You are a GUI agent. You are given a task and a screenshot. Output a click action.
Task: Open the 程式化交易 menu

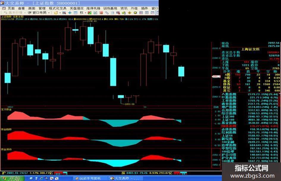pyautogui.click(x=58, y=8)
